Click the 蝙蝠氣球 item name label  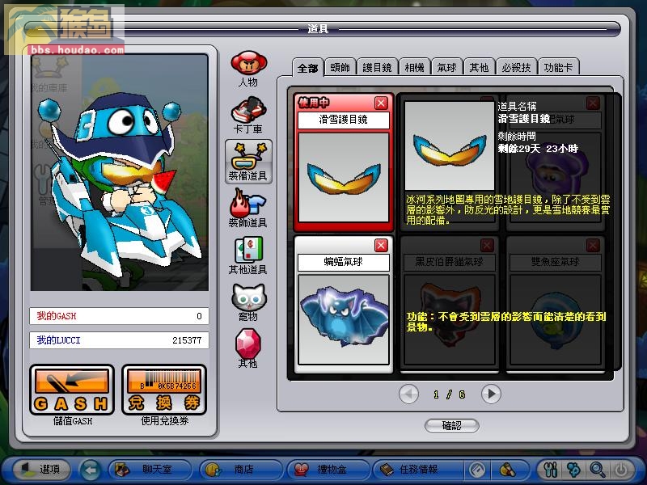343,262
